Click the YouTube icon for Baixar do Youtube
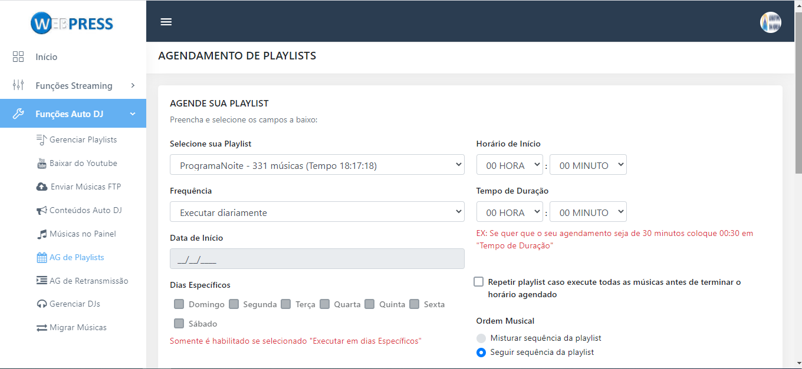The width and height of the screenshot is (802, 369). [42, 164]
